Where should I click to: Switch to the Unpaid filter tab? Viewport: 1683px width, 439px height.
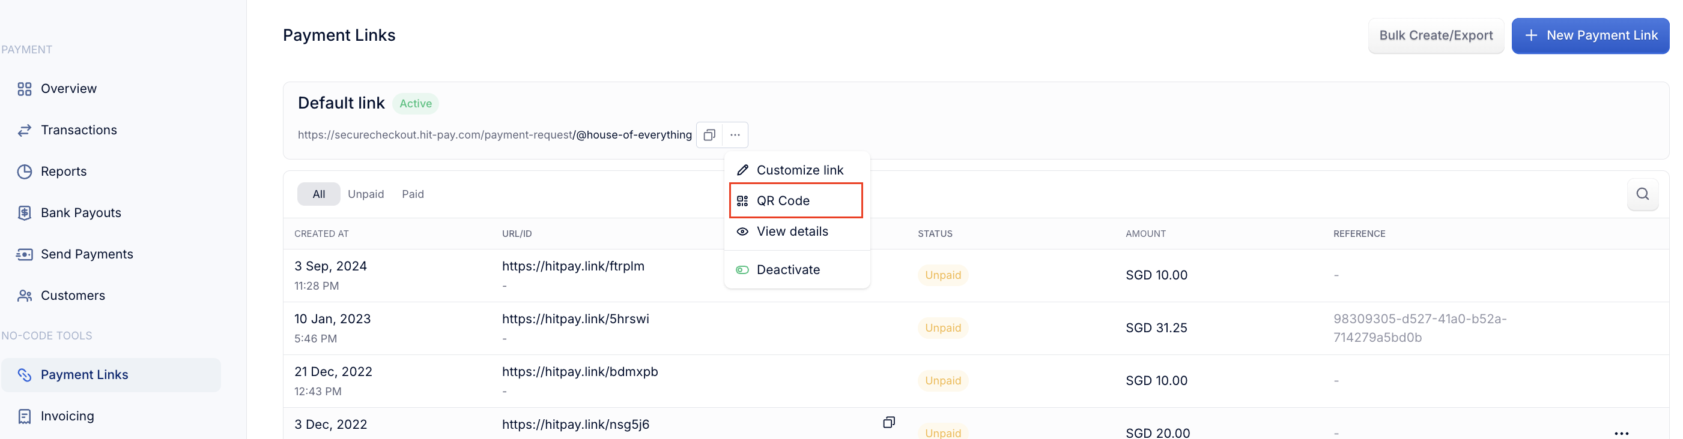(x=366, y=194)
